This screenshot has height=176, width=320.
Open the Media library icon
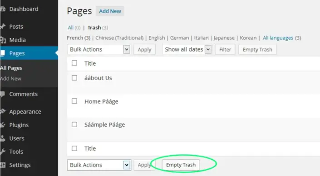3,40
